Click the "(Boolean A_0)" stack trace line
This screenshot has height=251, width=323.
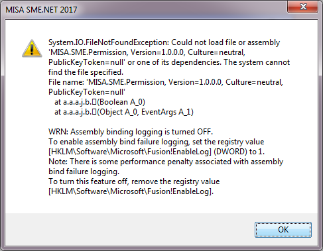(99, 102)
